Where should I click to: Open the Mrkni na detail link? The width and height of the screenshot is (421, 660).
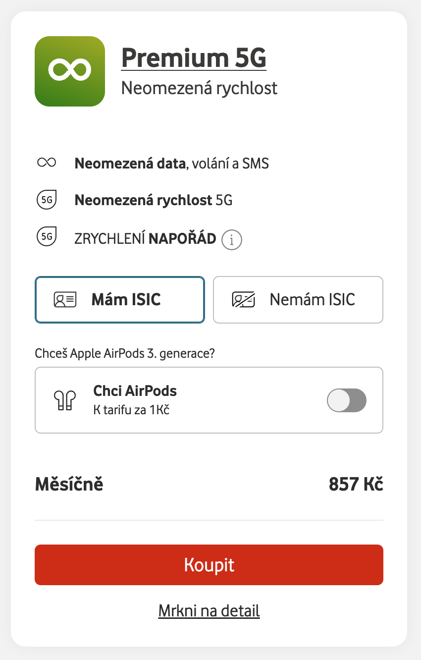[209, 610]
